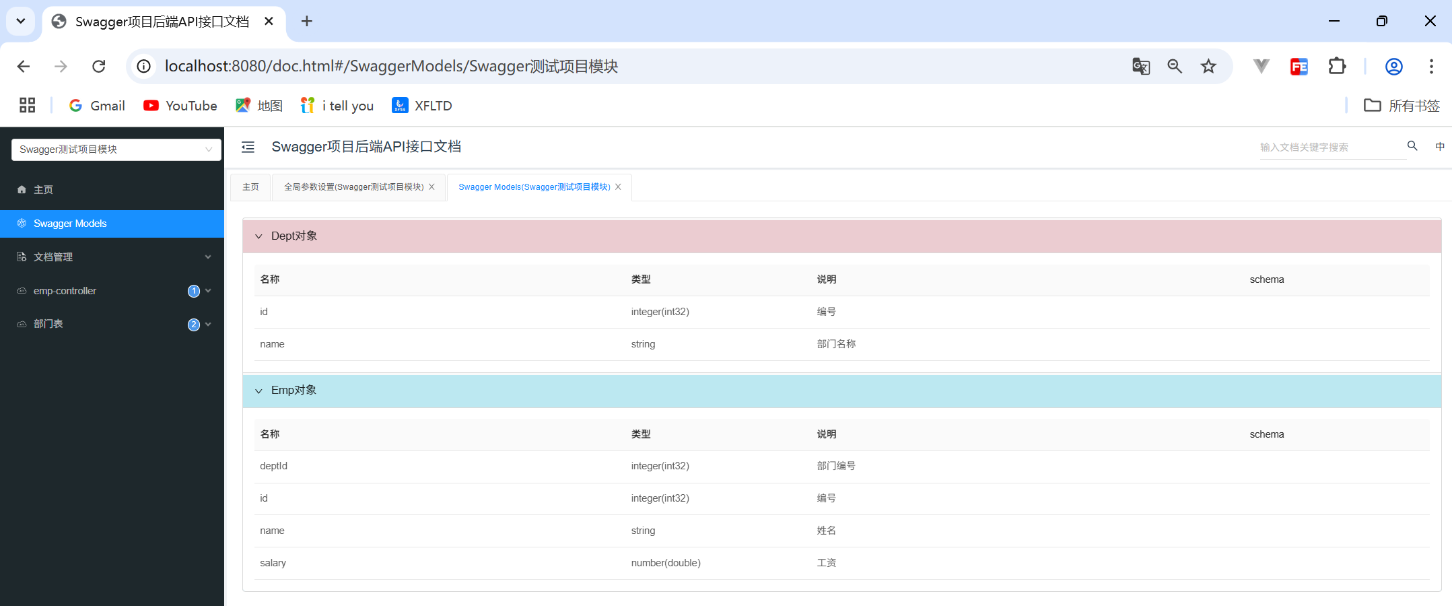This screenshot has height=606, width=1452.
Task: Expand 部门表 sidebar group
Action: pyautogui.click(x=112, y=324)
